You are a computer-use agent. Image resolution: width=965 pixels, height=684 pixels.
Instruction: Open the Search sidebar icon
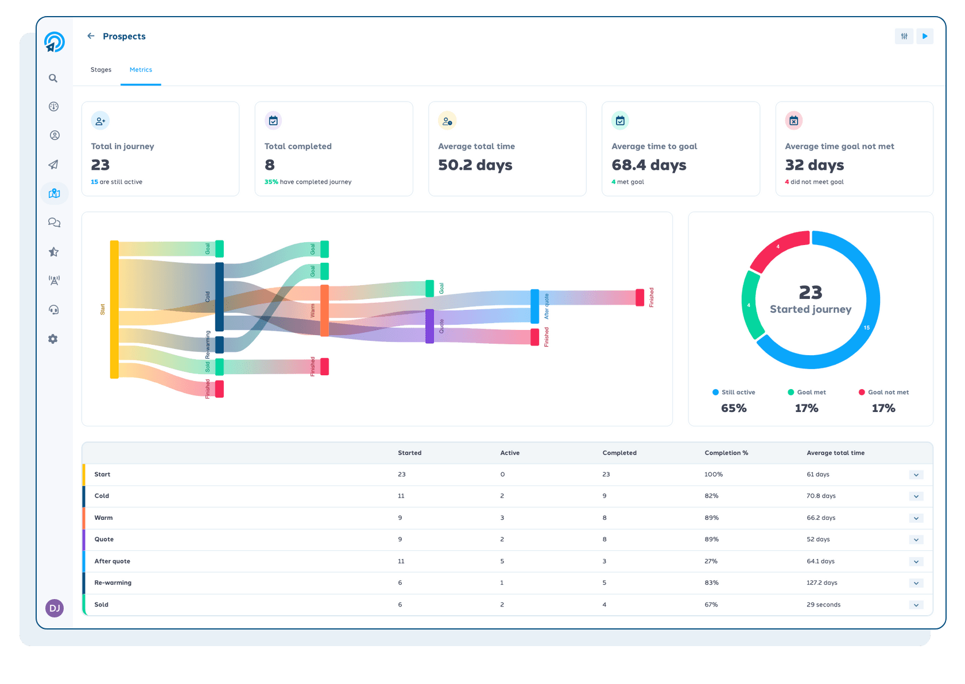pyautogui.click(x=53, y=78)
